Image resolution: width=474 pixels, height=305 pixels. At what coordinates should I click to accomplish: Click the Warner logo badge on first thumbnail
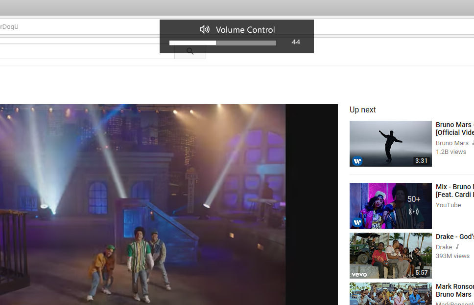point(357,161)
